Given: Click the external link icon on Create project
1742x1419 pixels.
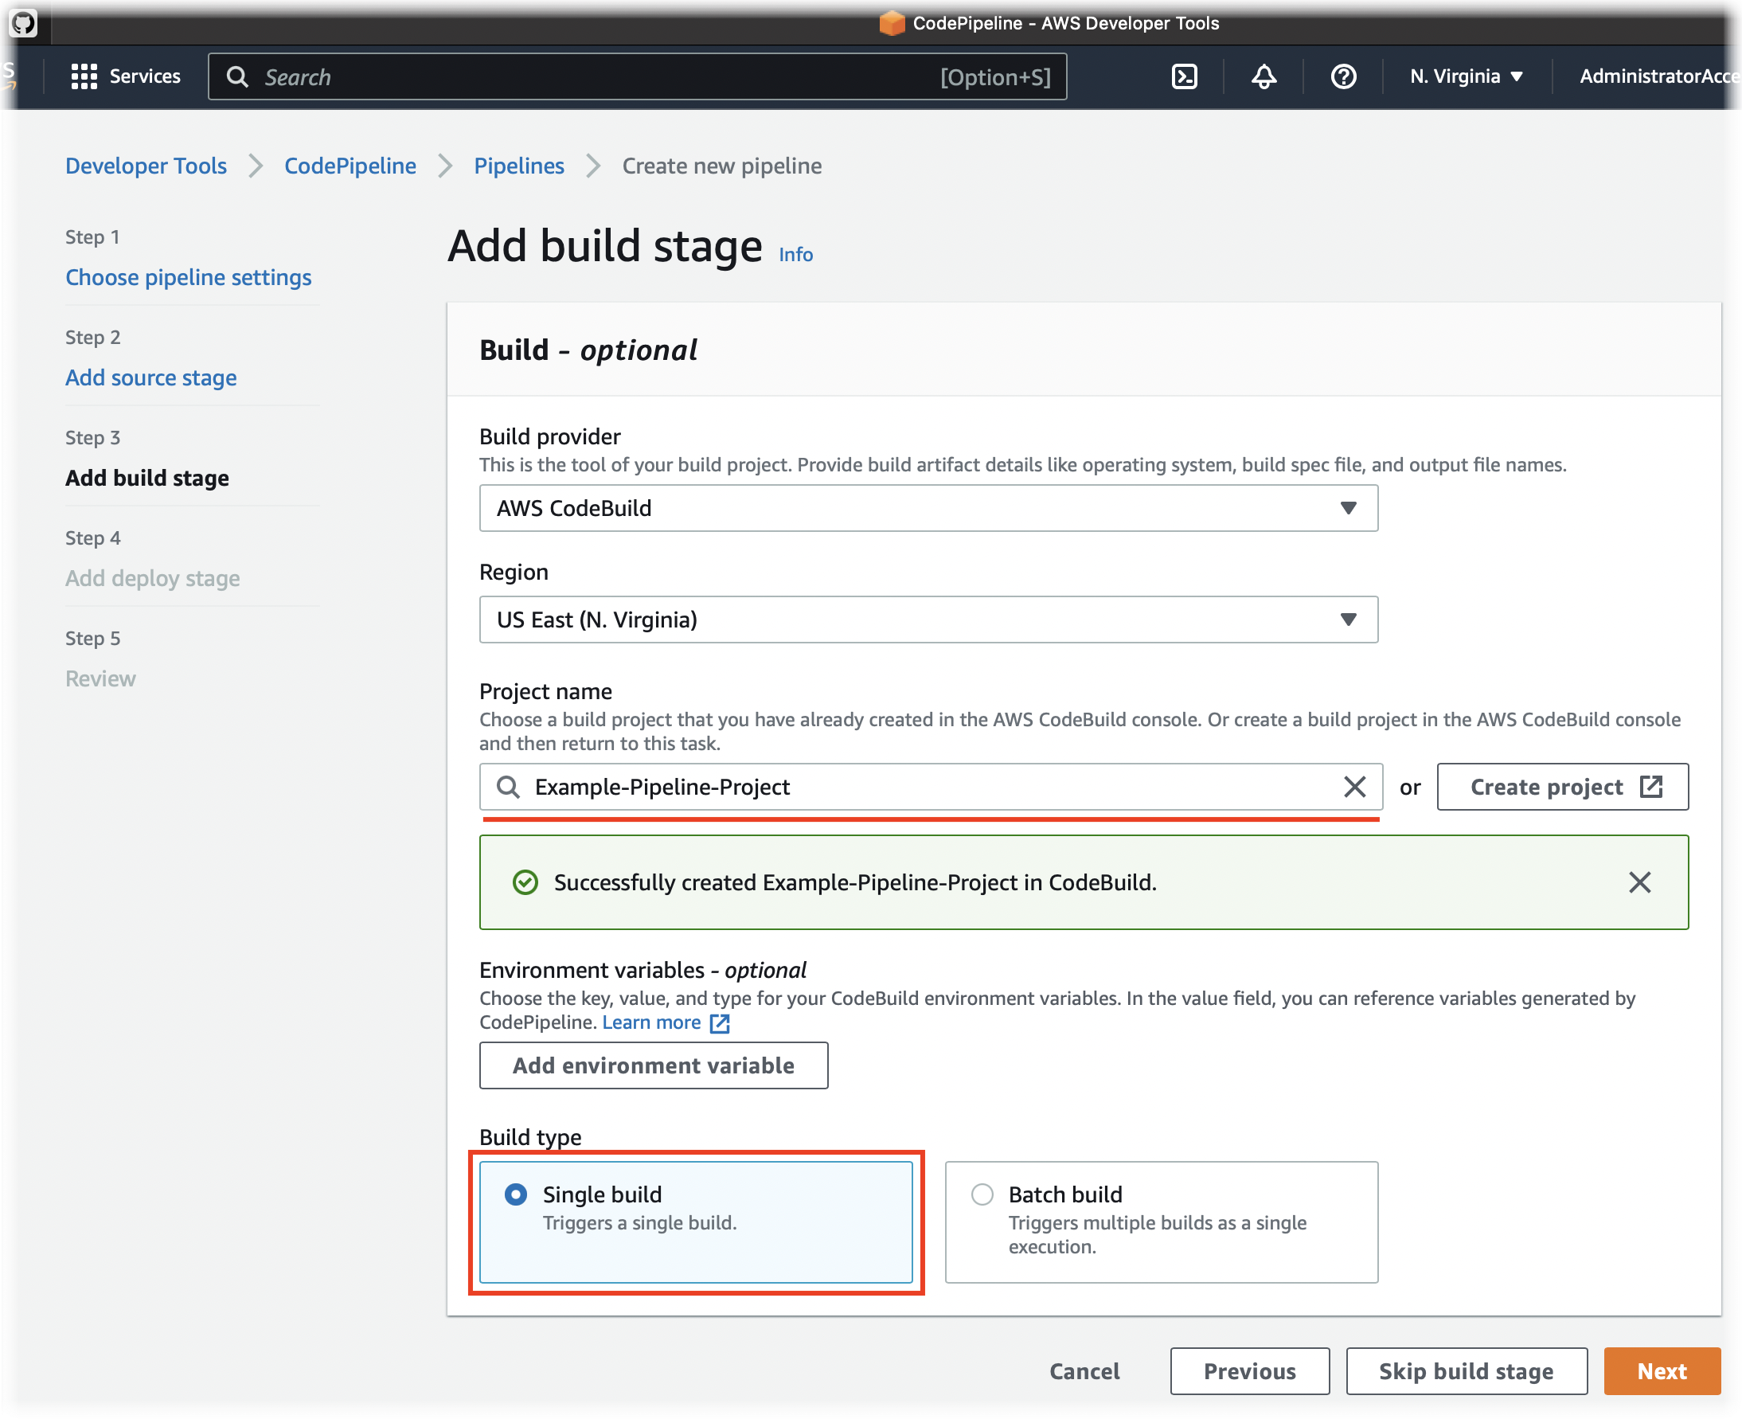Looking at the screenshot, I should click(x=1650, y=786).
